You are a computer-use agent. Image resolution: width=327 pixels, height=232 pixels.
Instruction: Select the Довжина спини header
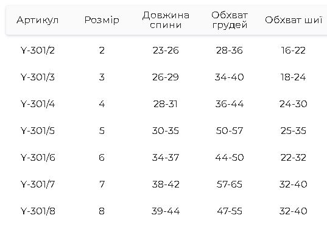(166, 20)
